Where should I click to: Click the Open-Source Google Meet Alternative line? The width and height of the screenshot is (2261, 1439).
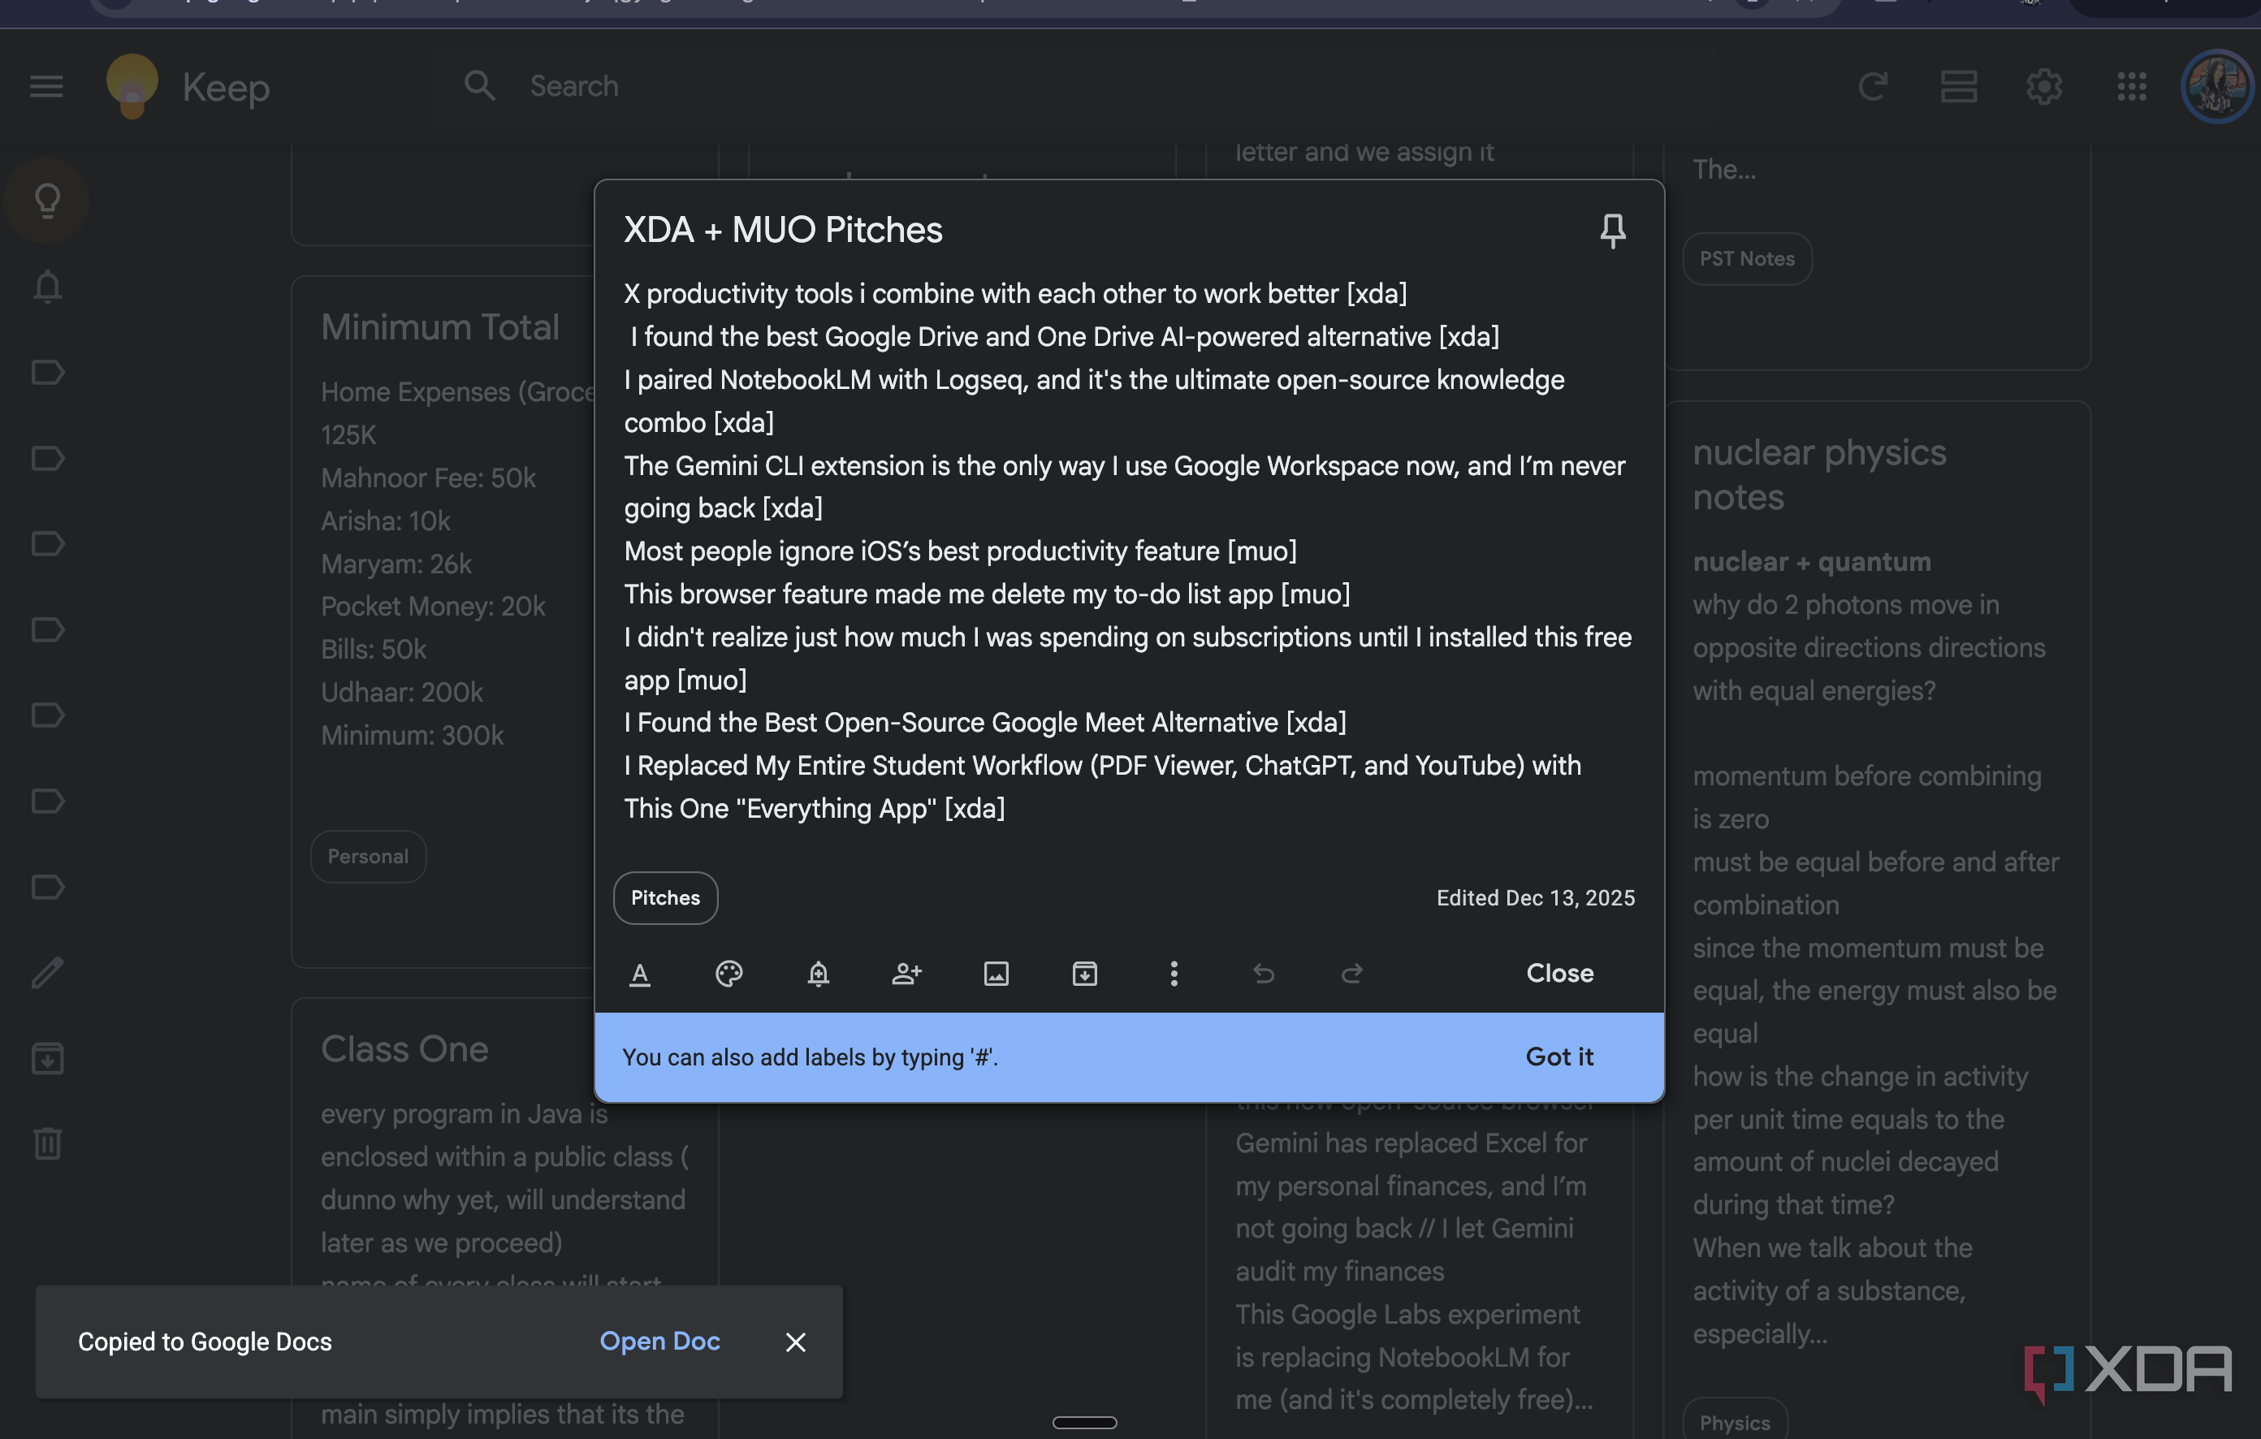coord(985,723)
